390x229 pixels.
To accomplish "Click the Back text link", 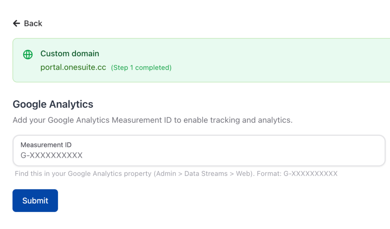I will pos(33,24).
